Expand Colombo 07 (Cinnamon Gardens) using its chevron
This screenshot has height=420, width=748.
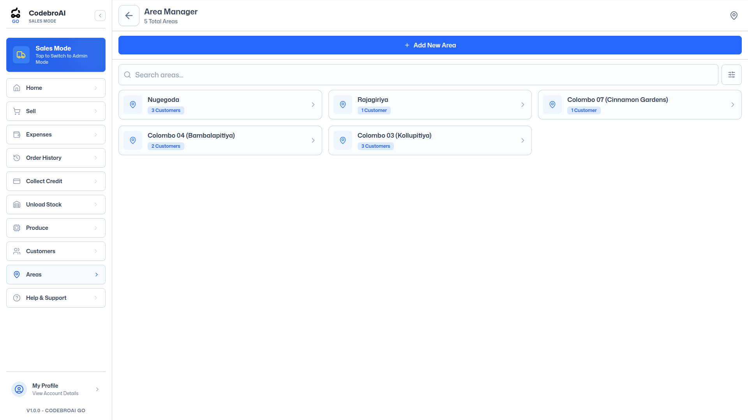tap(732, 105)
